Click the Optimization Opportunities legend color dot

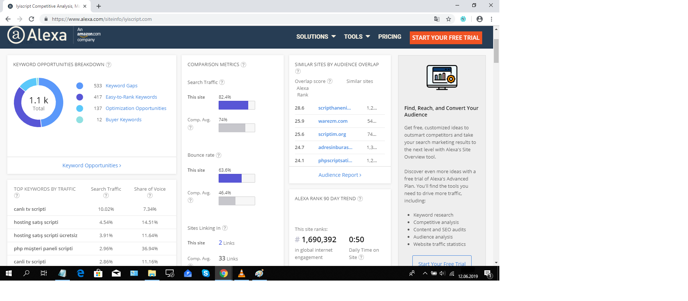coord(80,108)
